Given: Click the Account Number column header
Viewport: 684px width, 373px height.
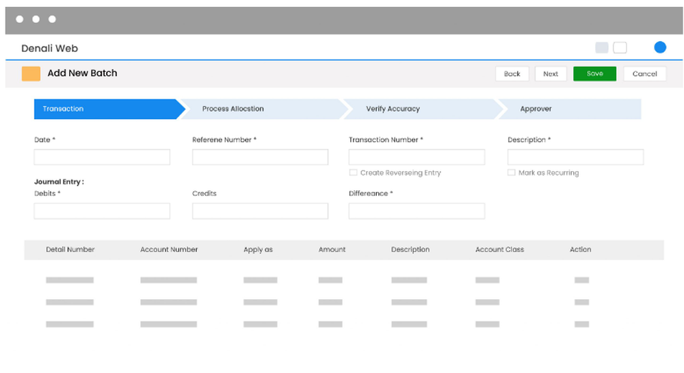Looking at the screenshot, I should pos(169,250).
